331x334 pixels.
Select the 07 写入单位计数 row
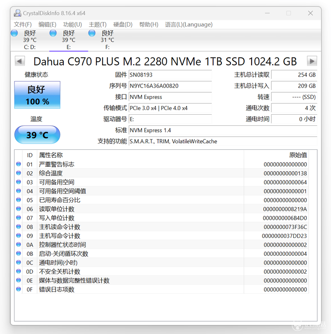pos(162,218)
